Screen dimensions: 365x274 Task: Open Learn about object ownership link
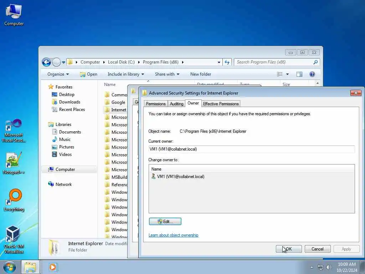click(x=174, y=235)
